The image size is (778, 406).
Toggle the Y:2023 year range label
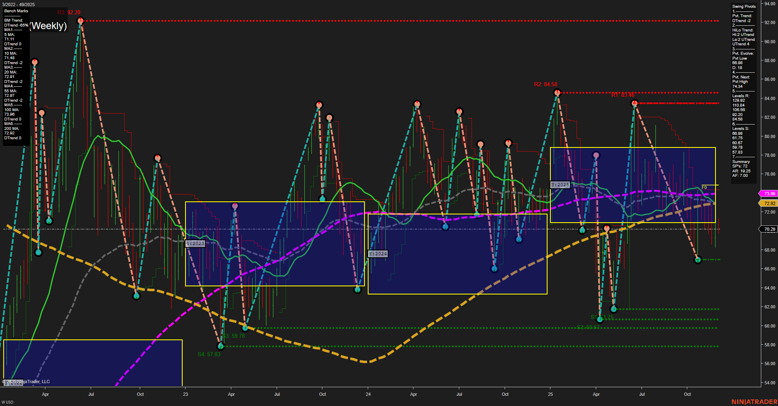194,243
